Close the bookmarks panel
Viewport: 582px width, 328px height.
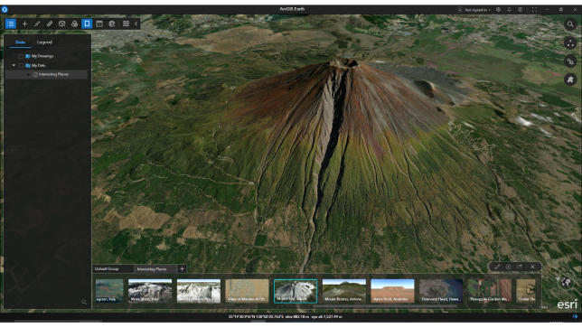click(x=532, y=267)
